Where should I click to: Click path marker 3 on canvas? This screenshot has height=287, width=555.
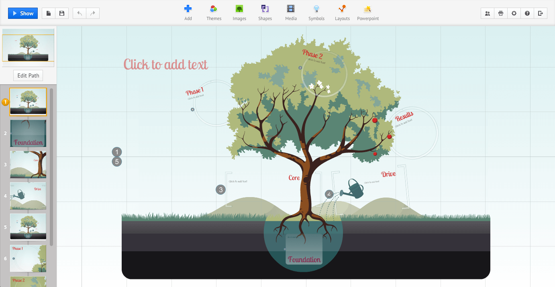pos(220,189)
